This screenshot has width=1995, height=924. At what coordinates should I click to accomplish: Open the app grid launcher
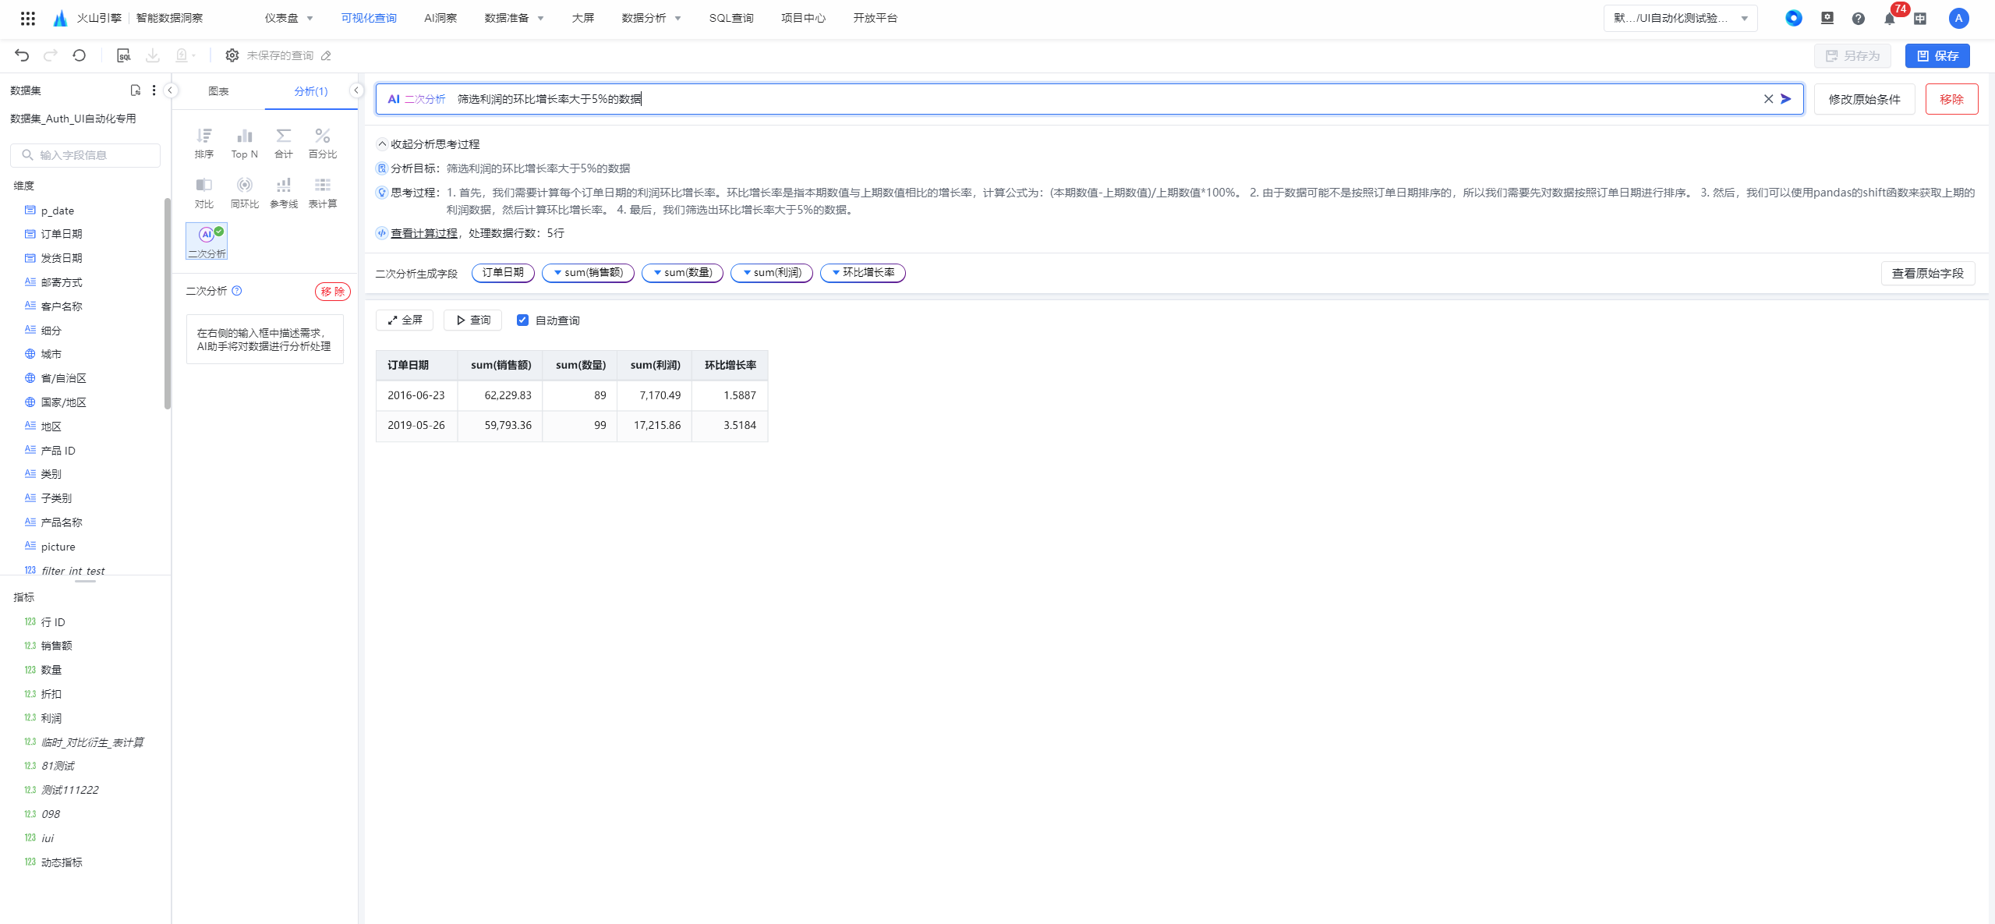click(x=27, y=18)
